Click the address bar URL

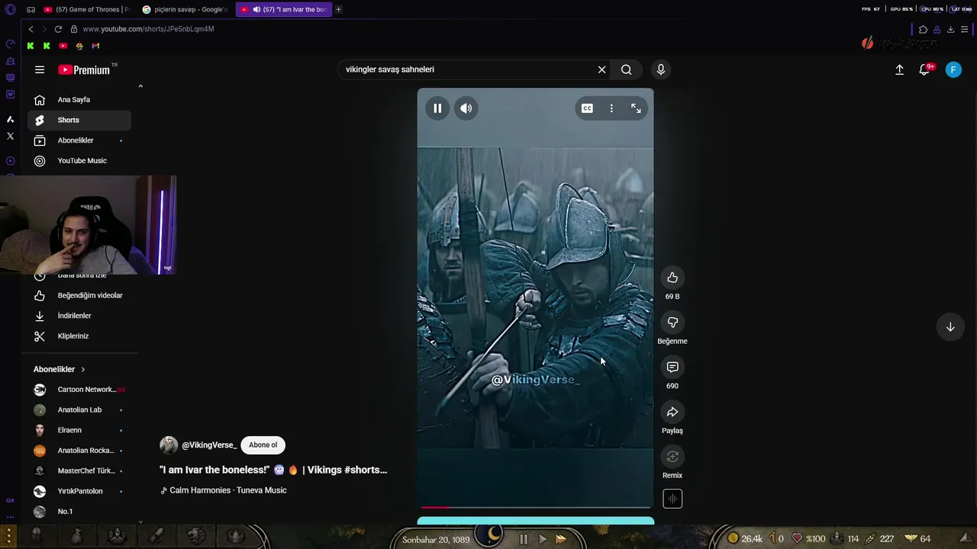148,29
